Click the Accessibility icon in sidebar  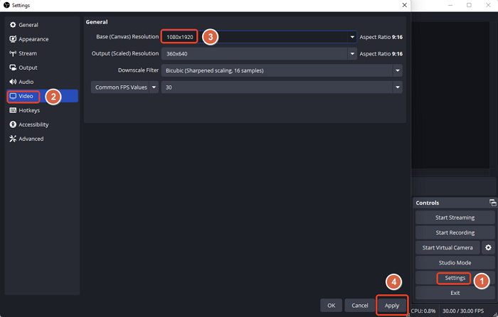[13, 124]
